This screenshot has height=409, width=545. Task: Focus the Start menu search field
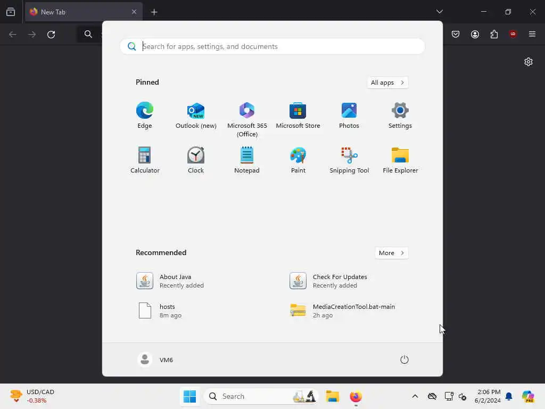[x=272, y=46]
